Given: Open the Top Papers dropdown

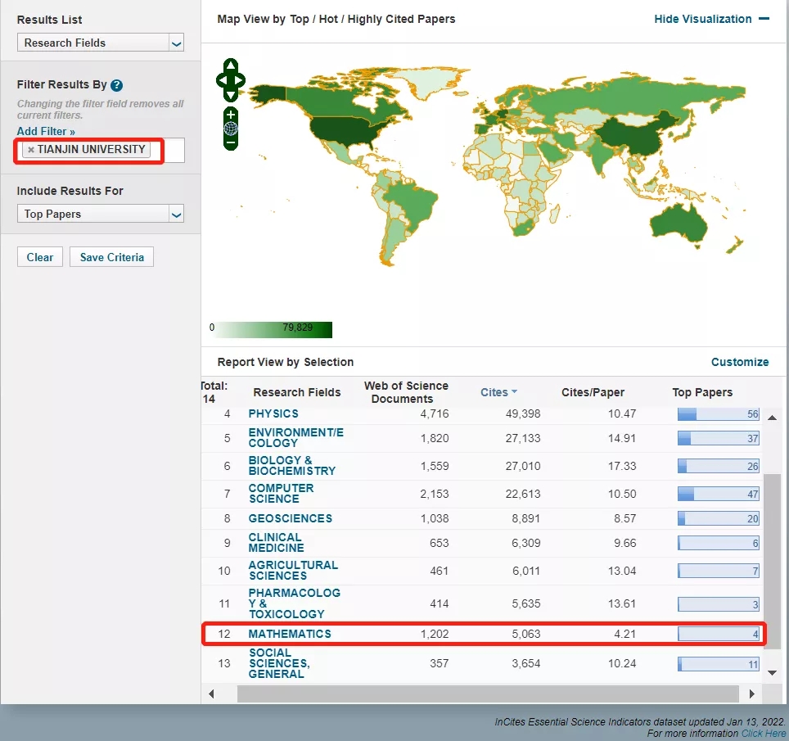Looking at the screenshot, I should tap(100, 215).
